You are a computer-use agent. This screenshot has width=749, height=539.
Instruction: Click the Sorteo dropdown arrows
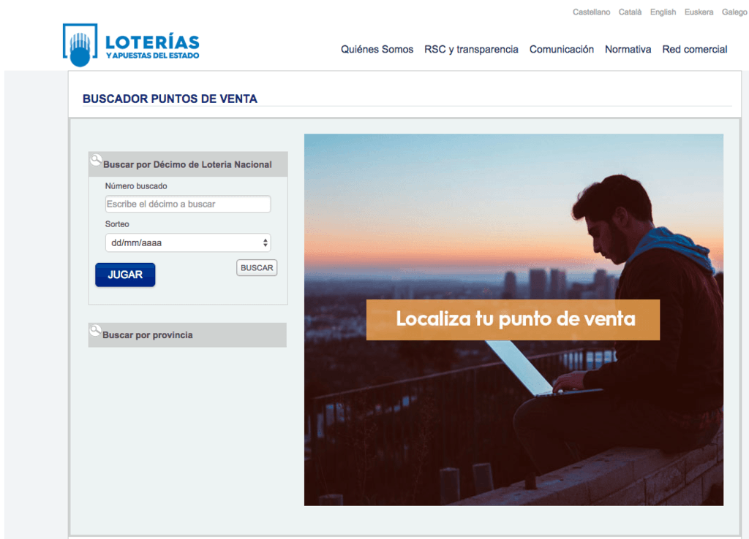point(265,242)
